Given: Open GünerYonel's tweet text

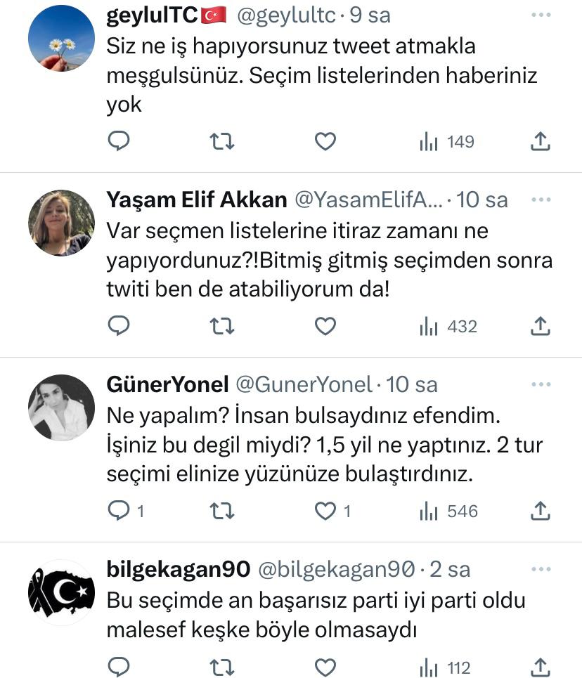Looking at the screenshot, I should (323, 445).
